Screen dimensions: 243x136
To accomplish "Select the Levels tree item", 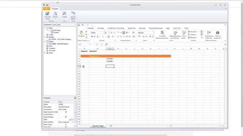I will (x=51, y=35).
